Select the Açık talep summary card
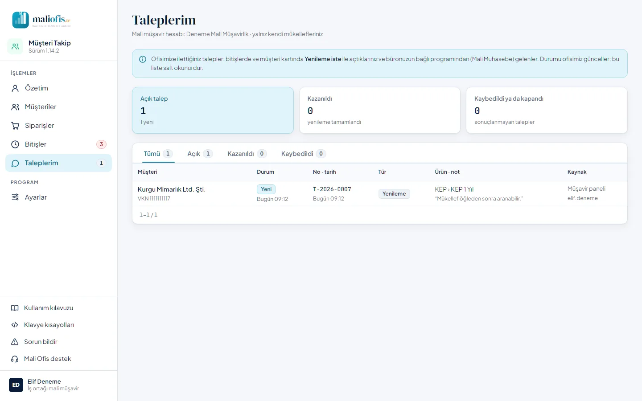Viewport: 642px width, 401px height. (213, 110)
